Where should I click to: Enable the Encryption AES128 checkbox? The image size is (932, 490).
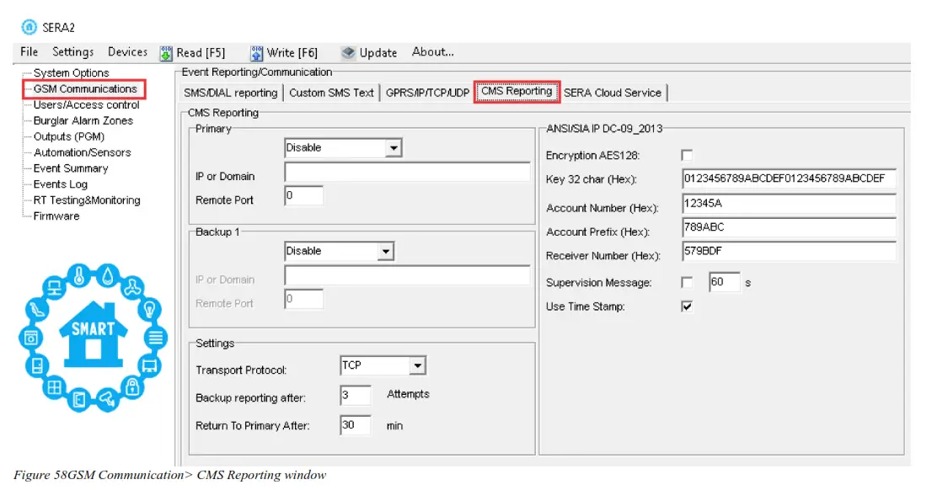click(687, 156)
